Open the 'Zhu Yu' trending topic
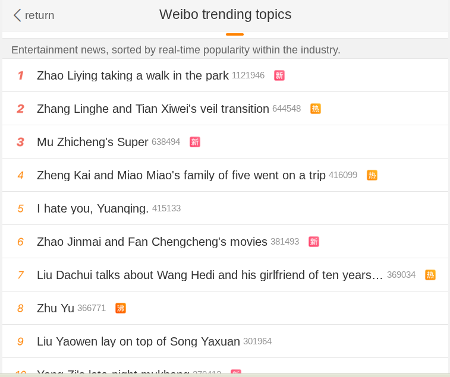 [55, 308]
